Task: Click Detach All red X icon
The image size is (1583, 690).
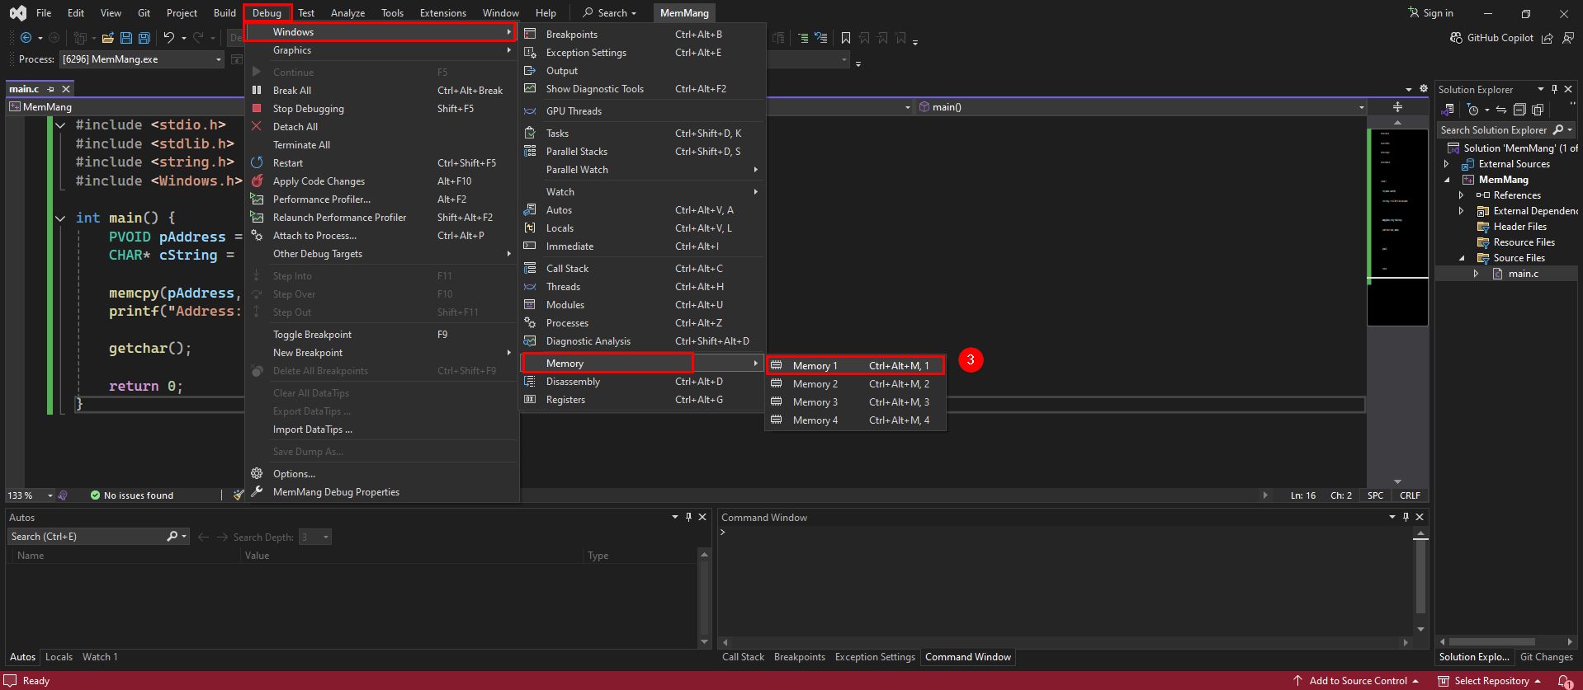Action: tap(257, 126)
